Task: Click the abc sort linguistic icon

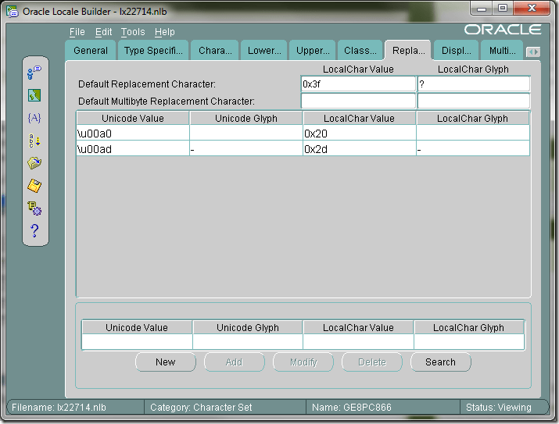Action: tap(34, 141)
